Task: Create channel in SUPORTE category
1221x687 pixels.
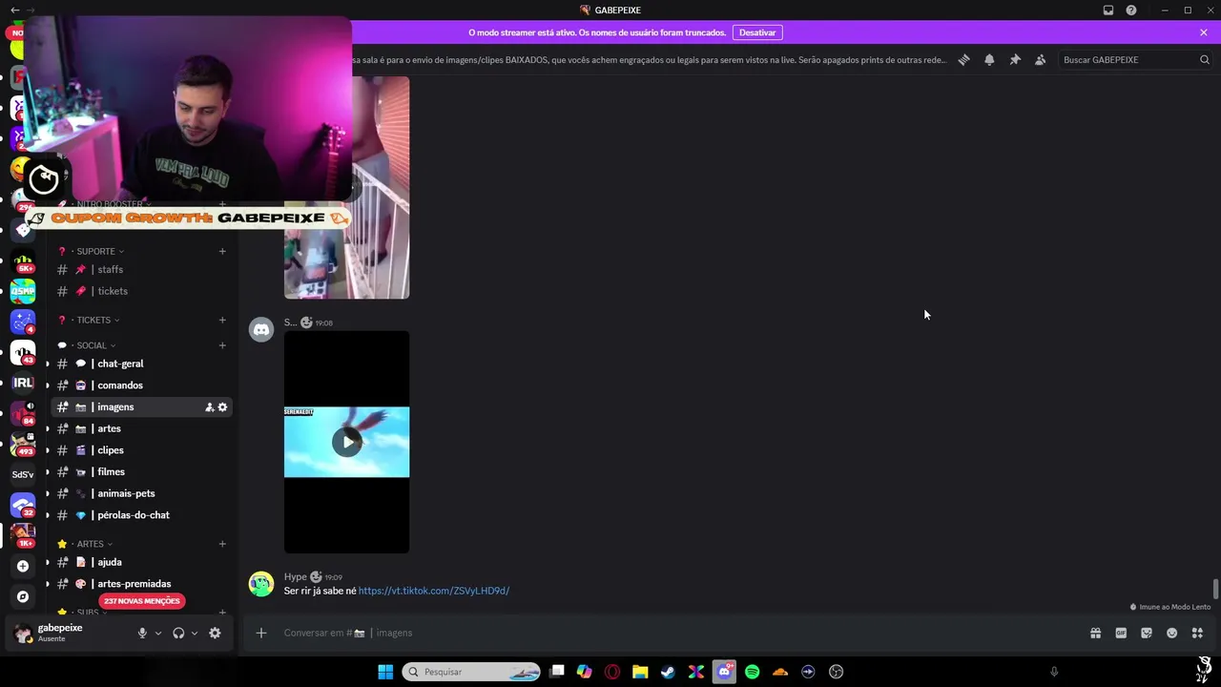Action: tap(222, 251)
